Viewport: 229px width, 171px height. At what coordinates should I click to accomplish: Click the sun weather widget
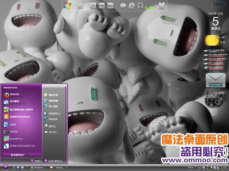[212, 41]
